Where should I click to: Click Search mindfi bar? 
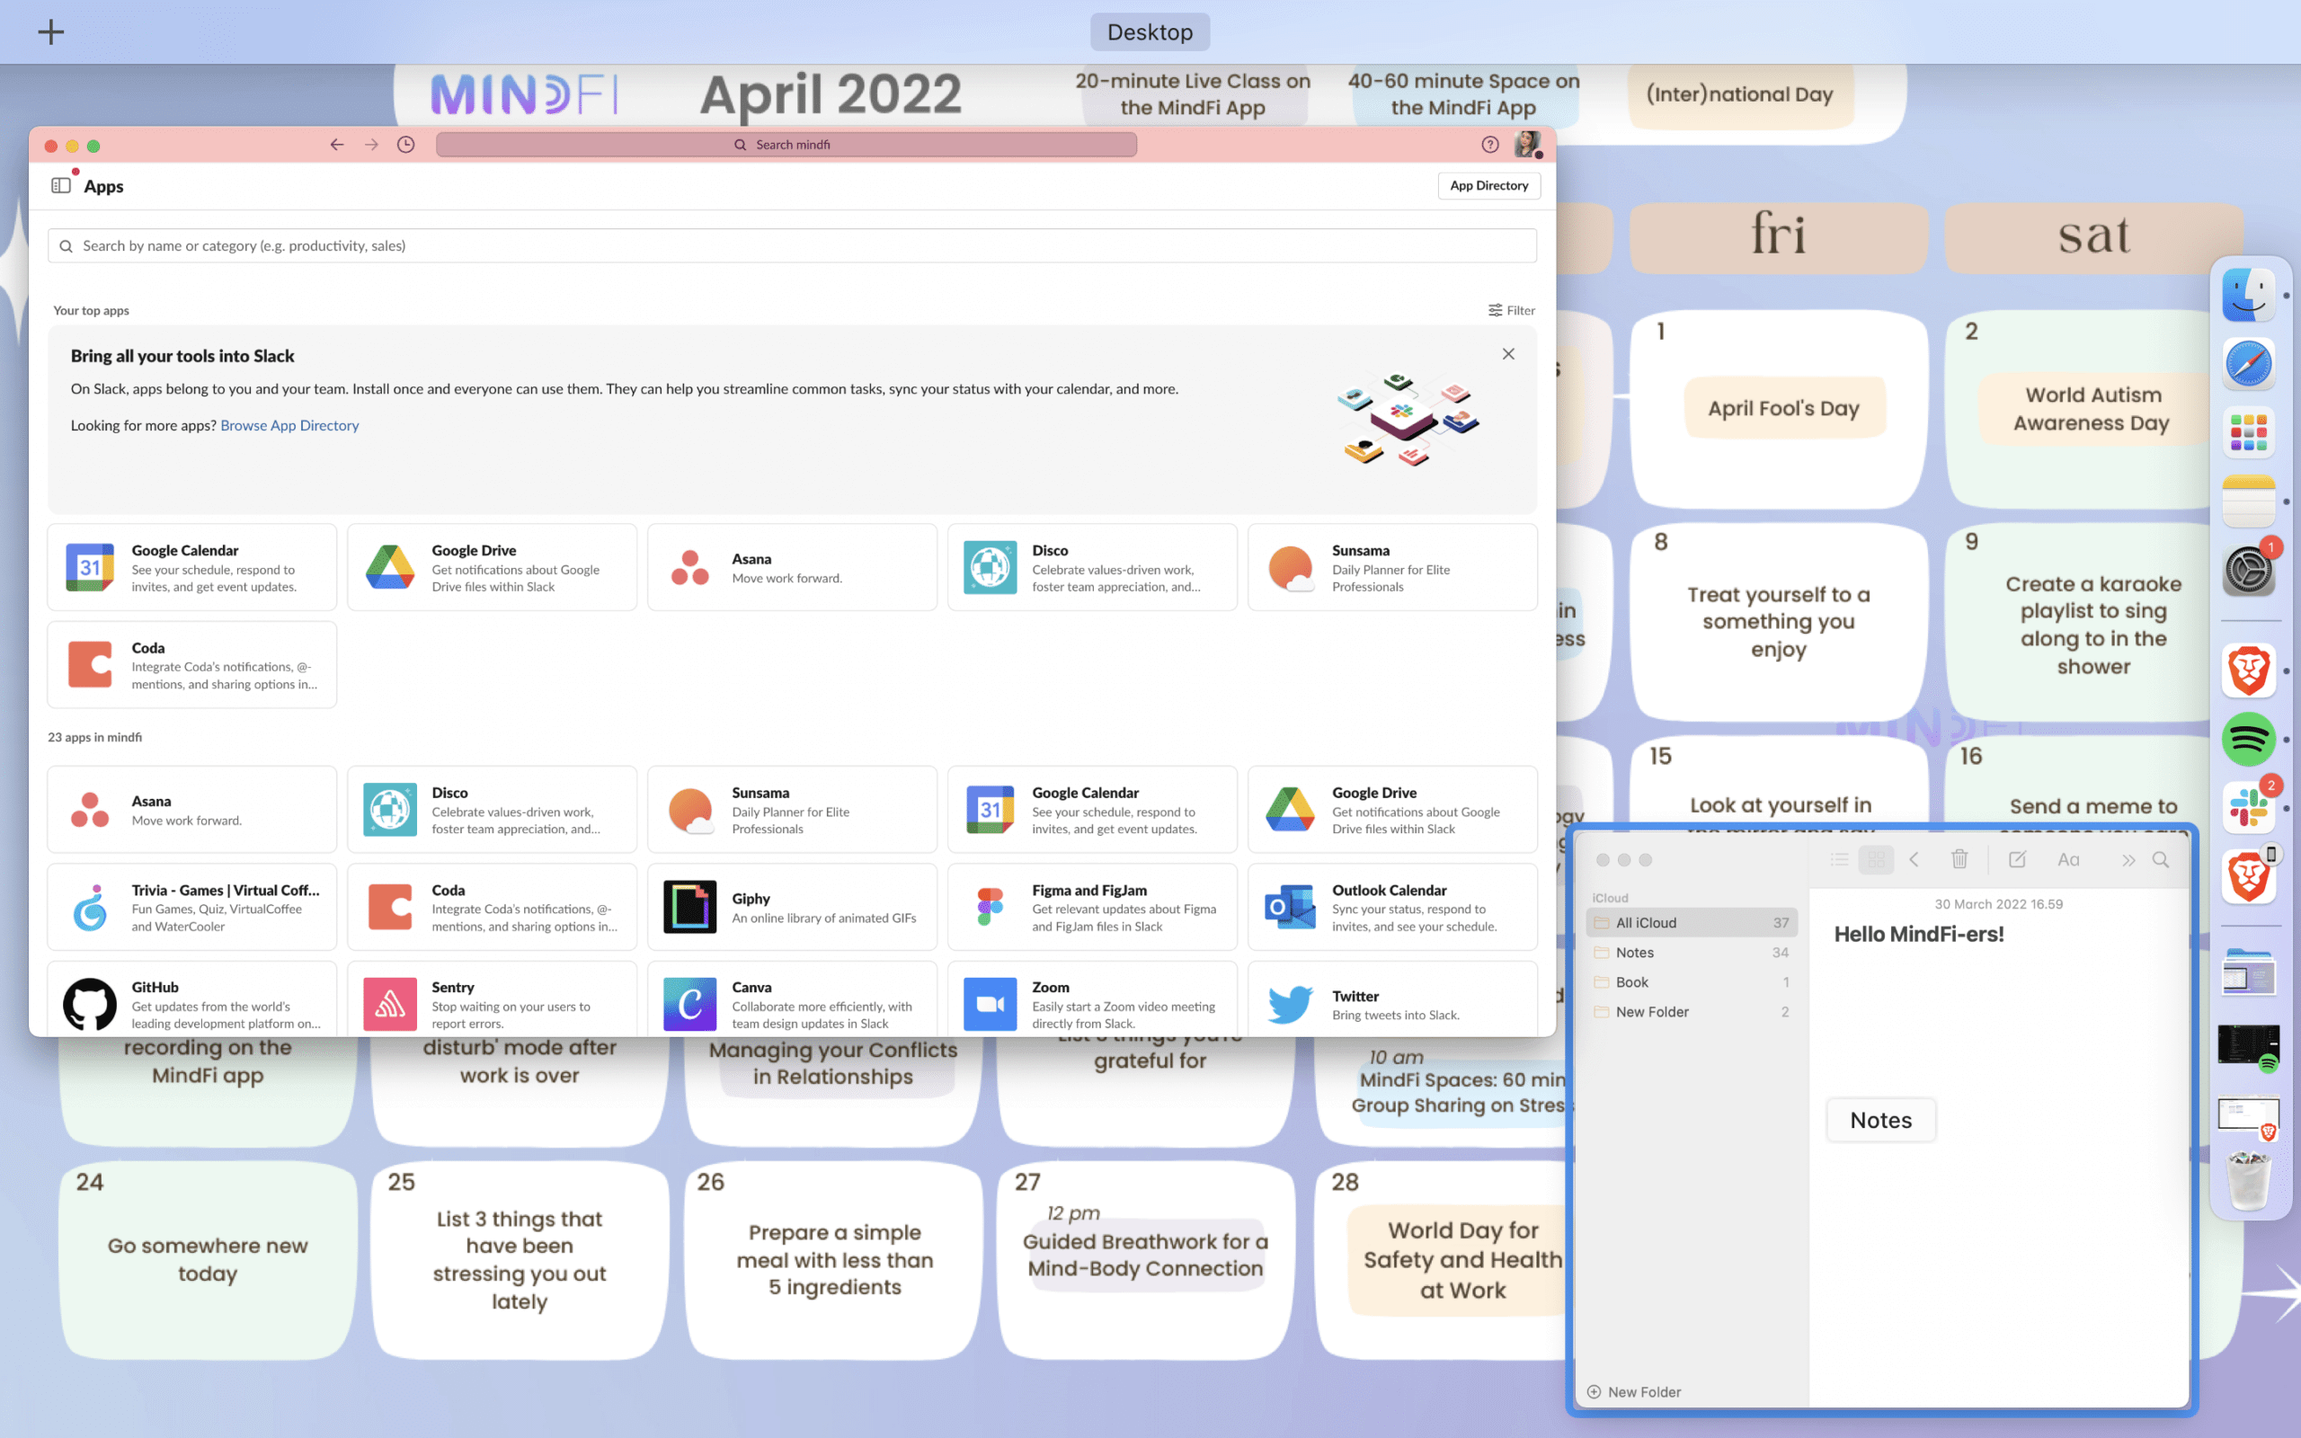click(786, 145)
